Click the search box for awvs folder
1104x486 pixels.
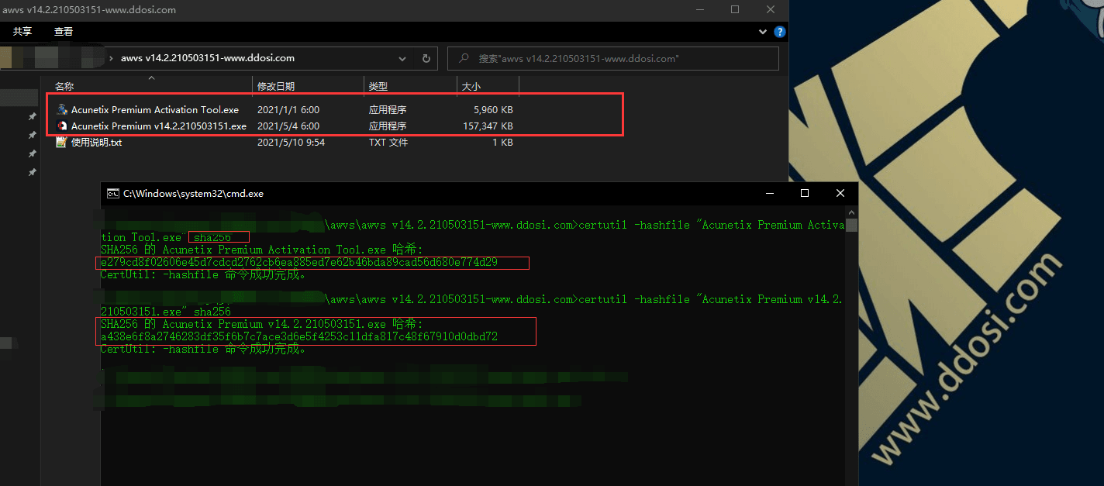[613, 58]
